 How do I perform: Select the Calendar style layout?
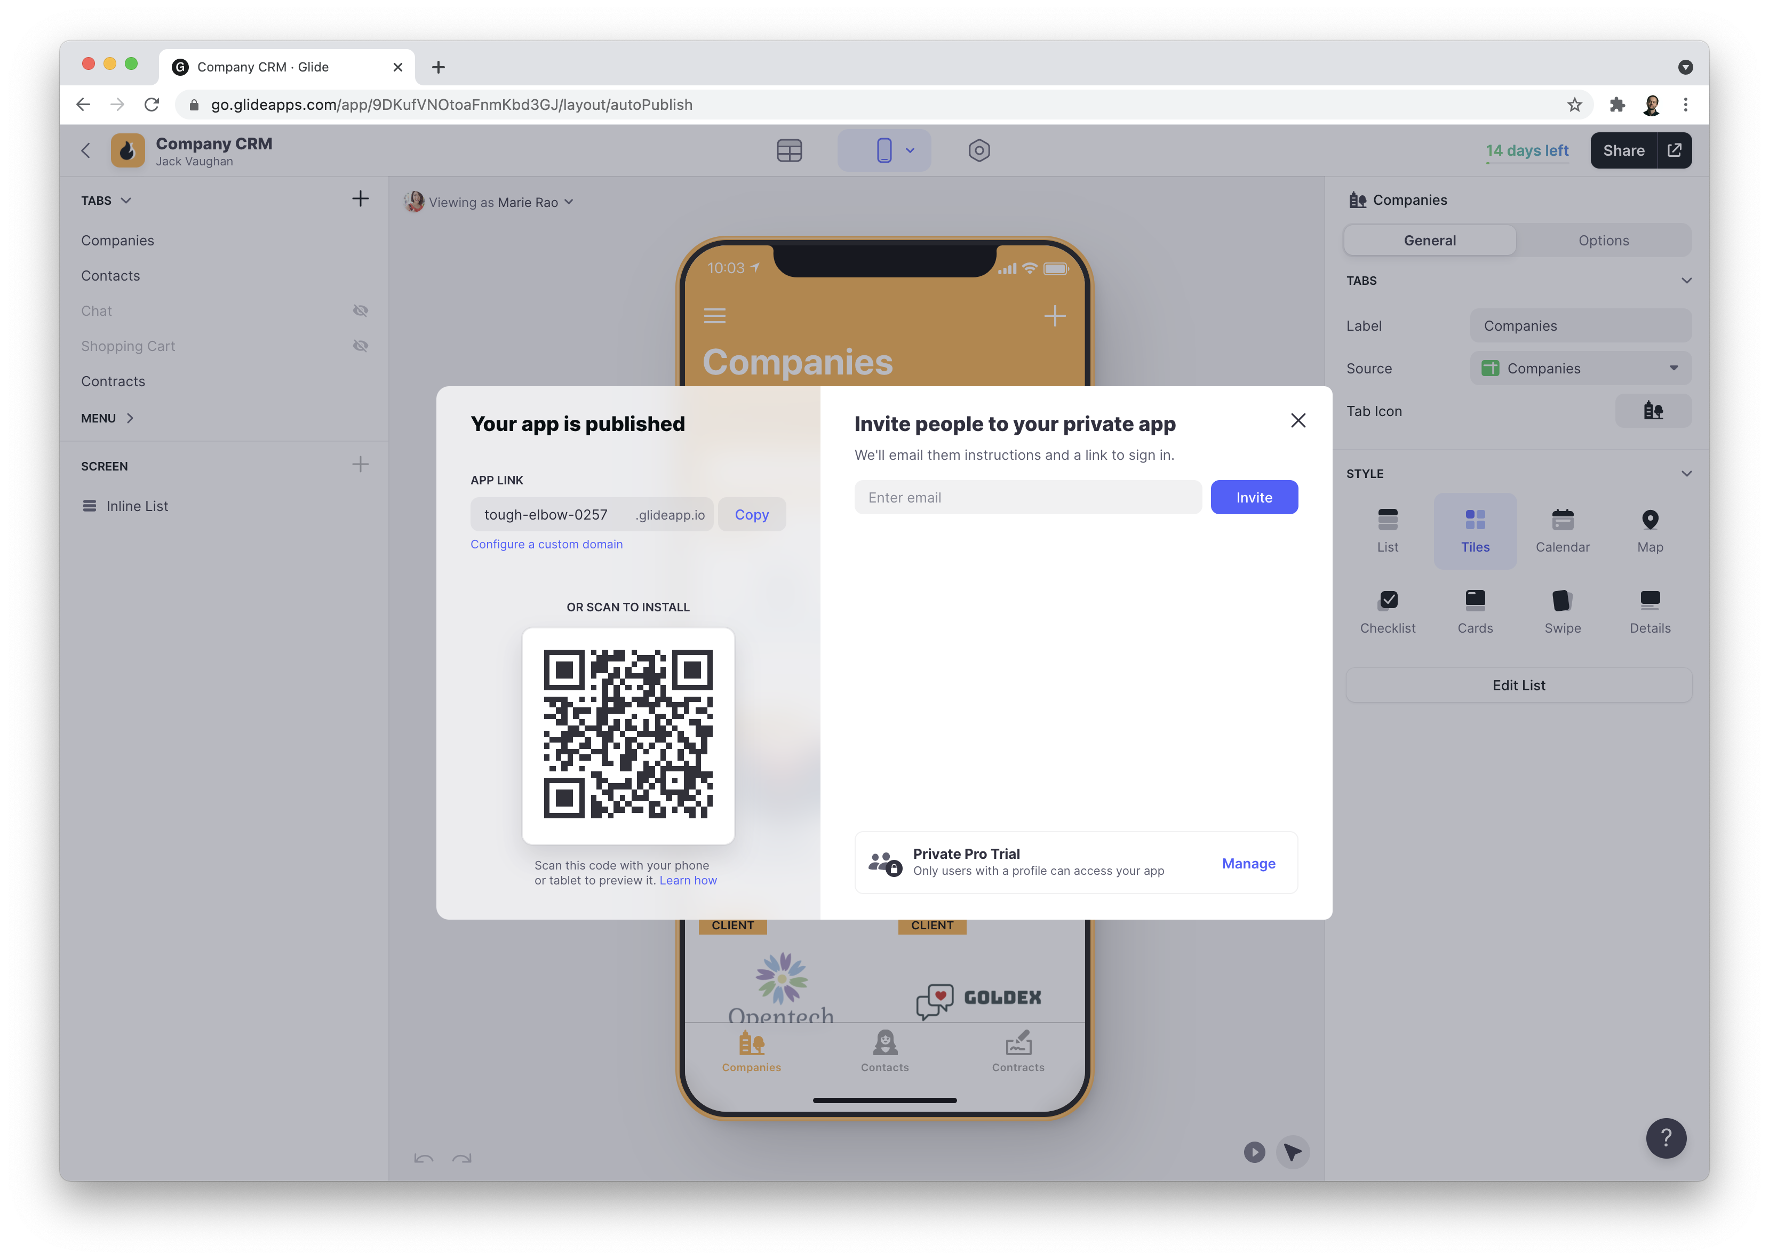point(1562,531)
